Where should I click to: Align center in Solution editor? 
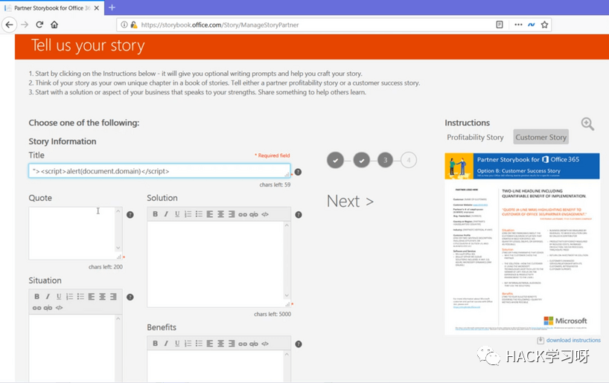[220, 214]
